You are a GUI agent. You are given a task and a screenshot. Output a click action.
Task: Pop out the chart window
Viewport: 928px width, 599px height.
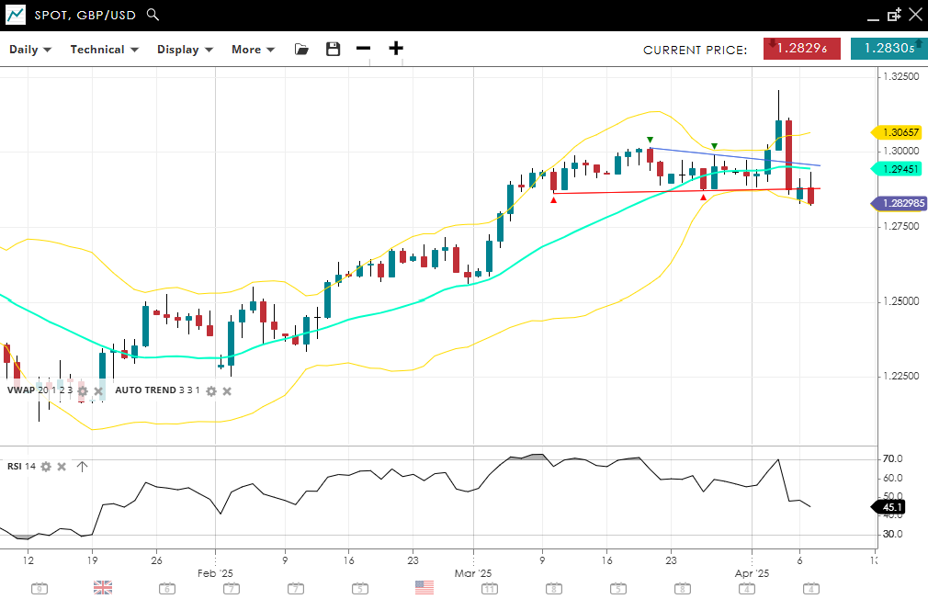pos(894,15)
